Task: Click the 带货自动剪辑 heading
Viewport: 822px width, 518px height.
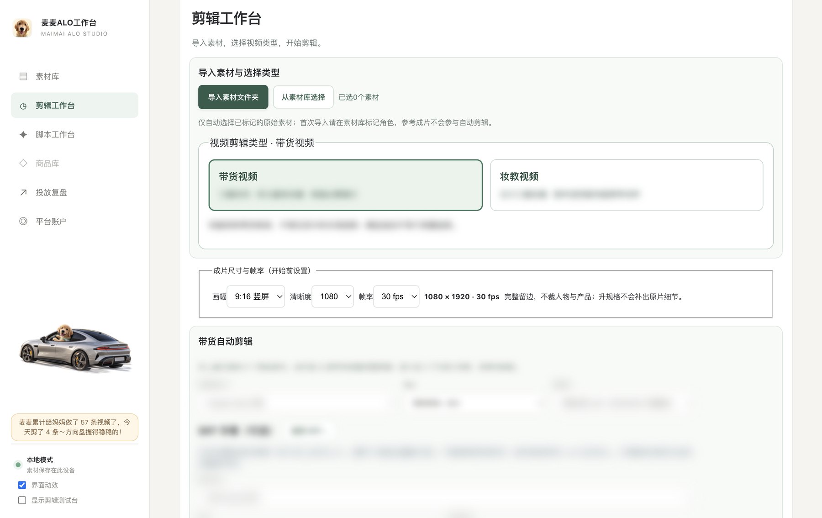Action: click(x=226, y=341)
